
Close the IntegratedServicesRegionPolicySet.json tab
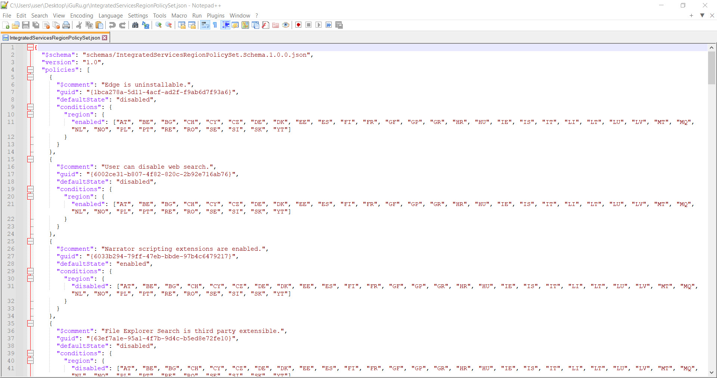(x=105, y=38)
